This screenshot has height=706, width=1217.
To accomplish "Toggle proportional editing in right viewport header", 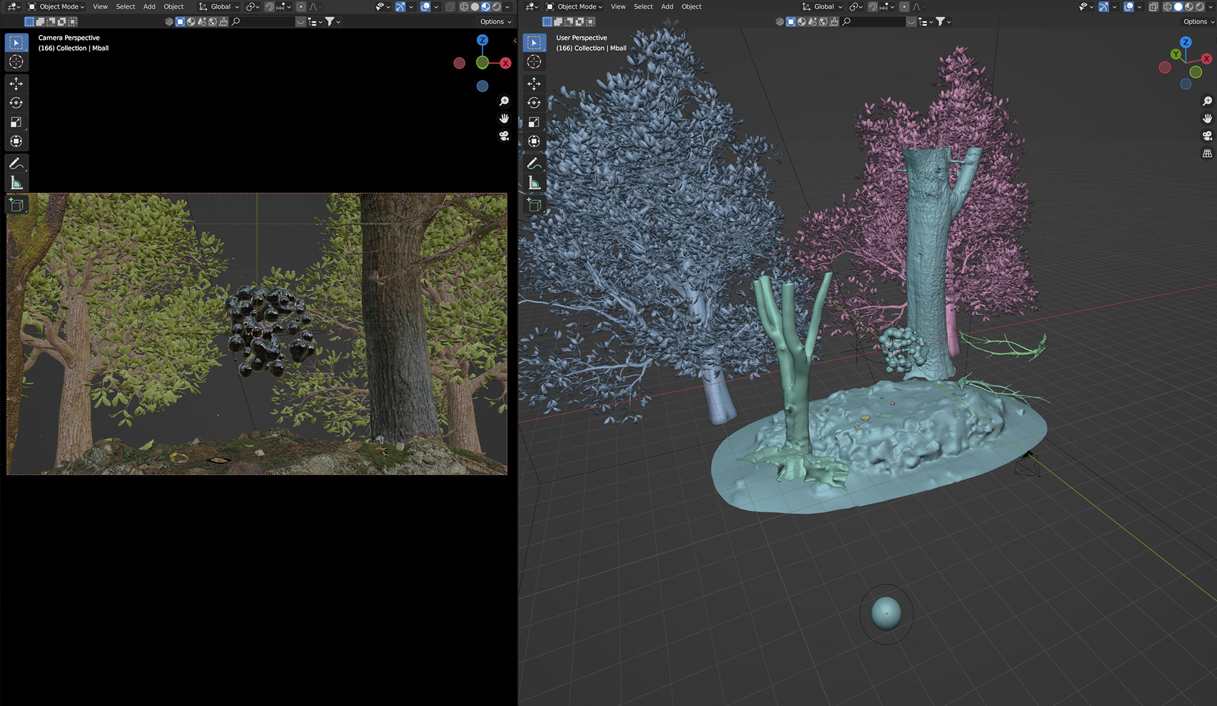I will coord(905,7).
